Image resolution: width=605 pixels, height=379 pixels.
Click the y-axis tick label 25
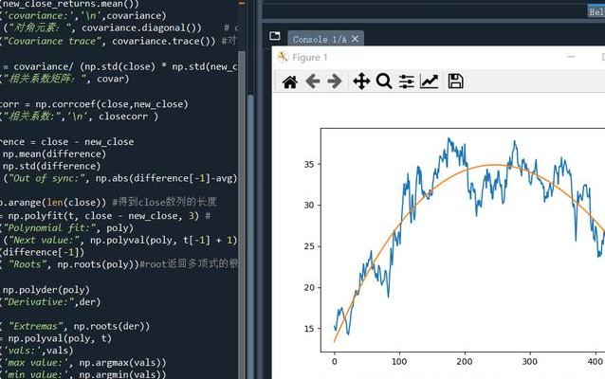pos(309,246)
